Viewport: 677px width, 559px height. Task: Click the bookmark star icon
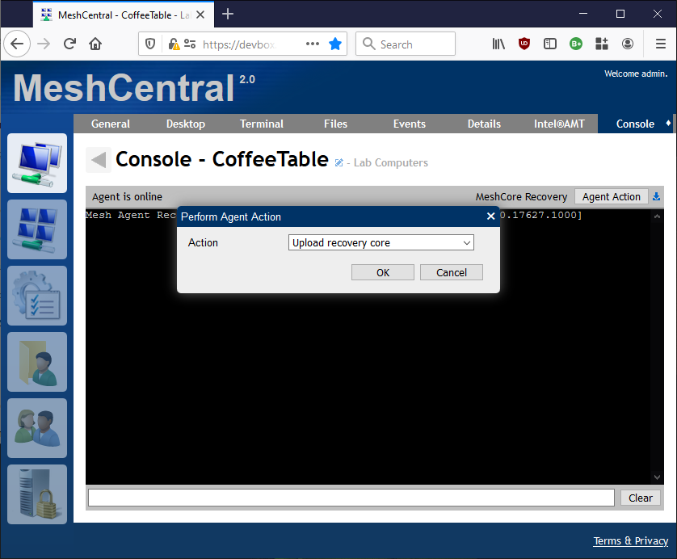(335, 44)
